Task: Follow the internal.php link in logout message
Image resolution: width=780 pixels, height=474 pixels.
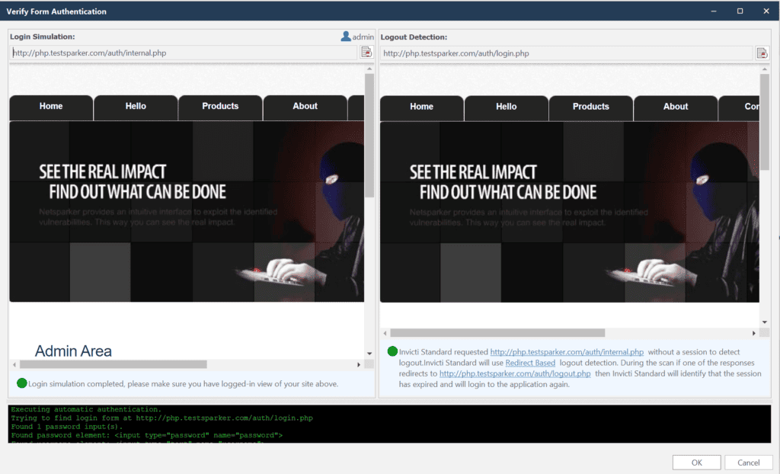Action: click(567, 352)
